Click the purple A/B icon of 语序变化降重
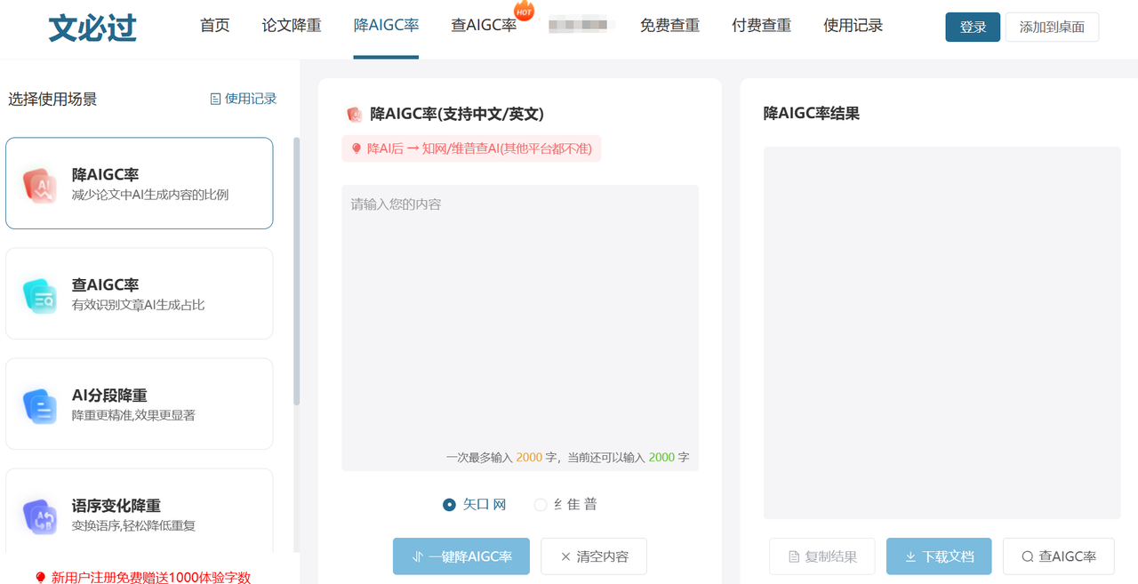 tap(40, 516)
